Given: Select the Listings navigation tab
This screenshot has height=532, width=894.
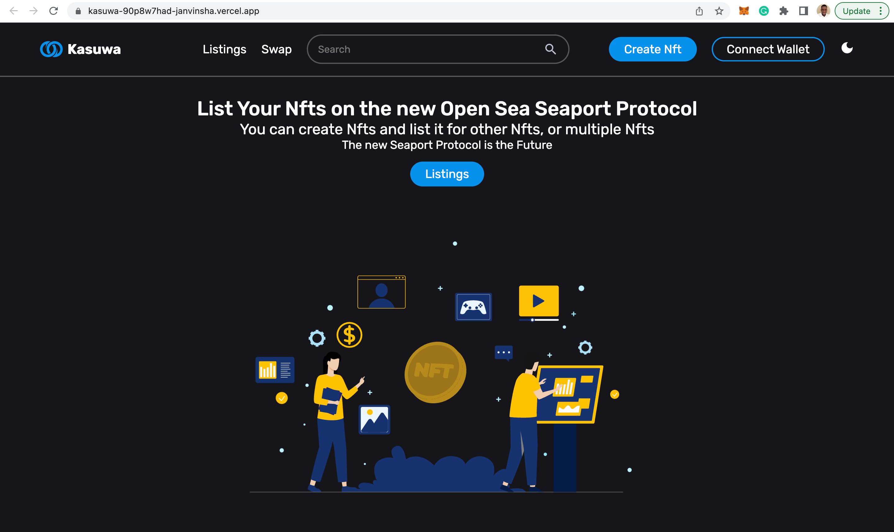Looking at the screenshot, I should tap(225, 49).
